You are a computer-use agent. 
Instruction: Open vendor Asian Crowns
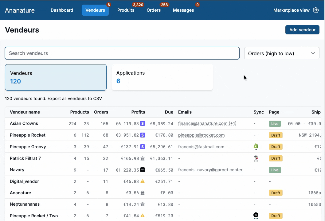click(24, 123)
